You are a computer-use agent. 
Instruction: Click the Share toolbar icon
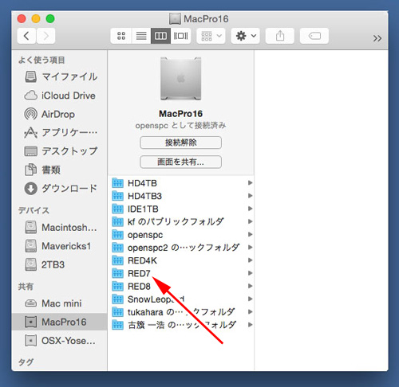[280, 36]
